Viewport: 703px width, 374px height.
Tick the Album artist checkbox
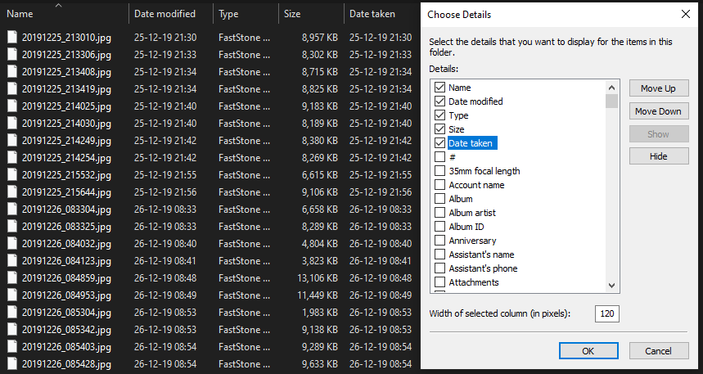439,213
